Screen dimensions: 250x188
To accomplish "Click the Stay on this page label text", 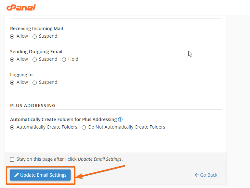I will click(x=70, y=159).
